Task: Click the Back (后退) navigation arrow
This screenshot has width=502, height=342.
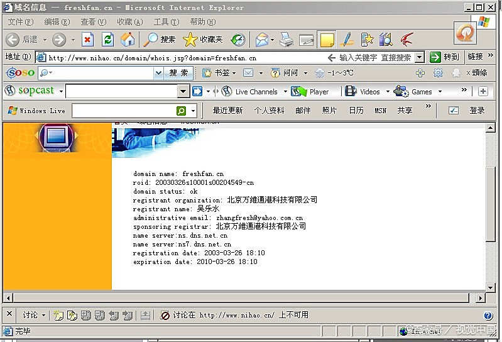Action: (13, 40)
